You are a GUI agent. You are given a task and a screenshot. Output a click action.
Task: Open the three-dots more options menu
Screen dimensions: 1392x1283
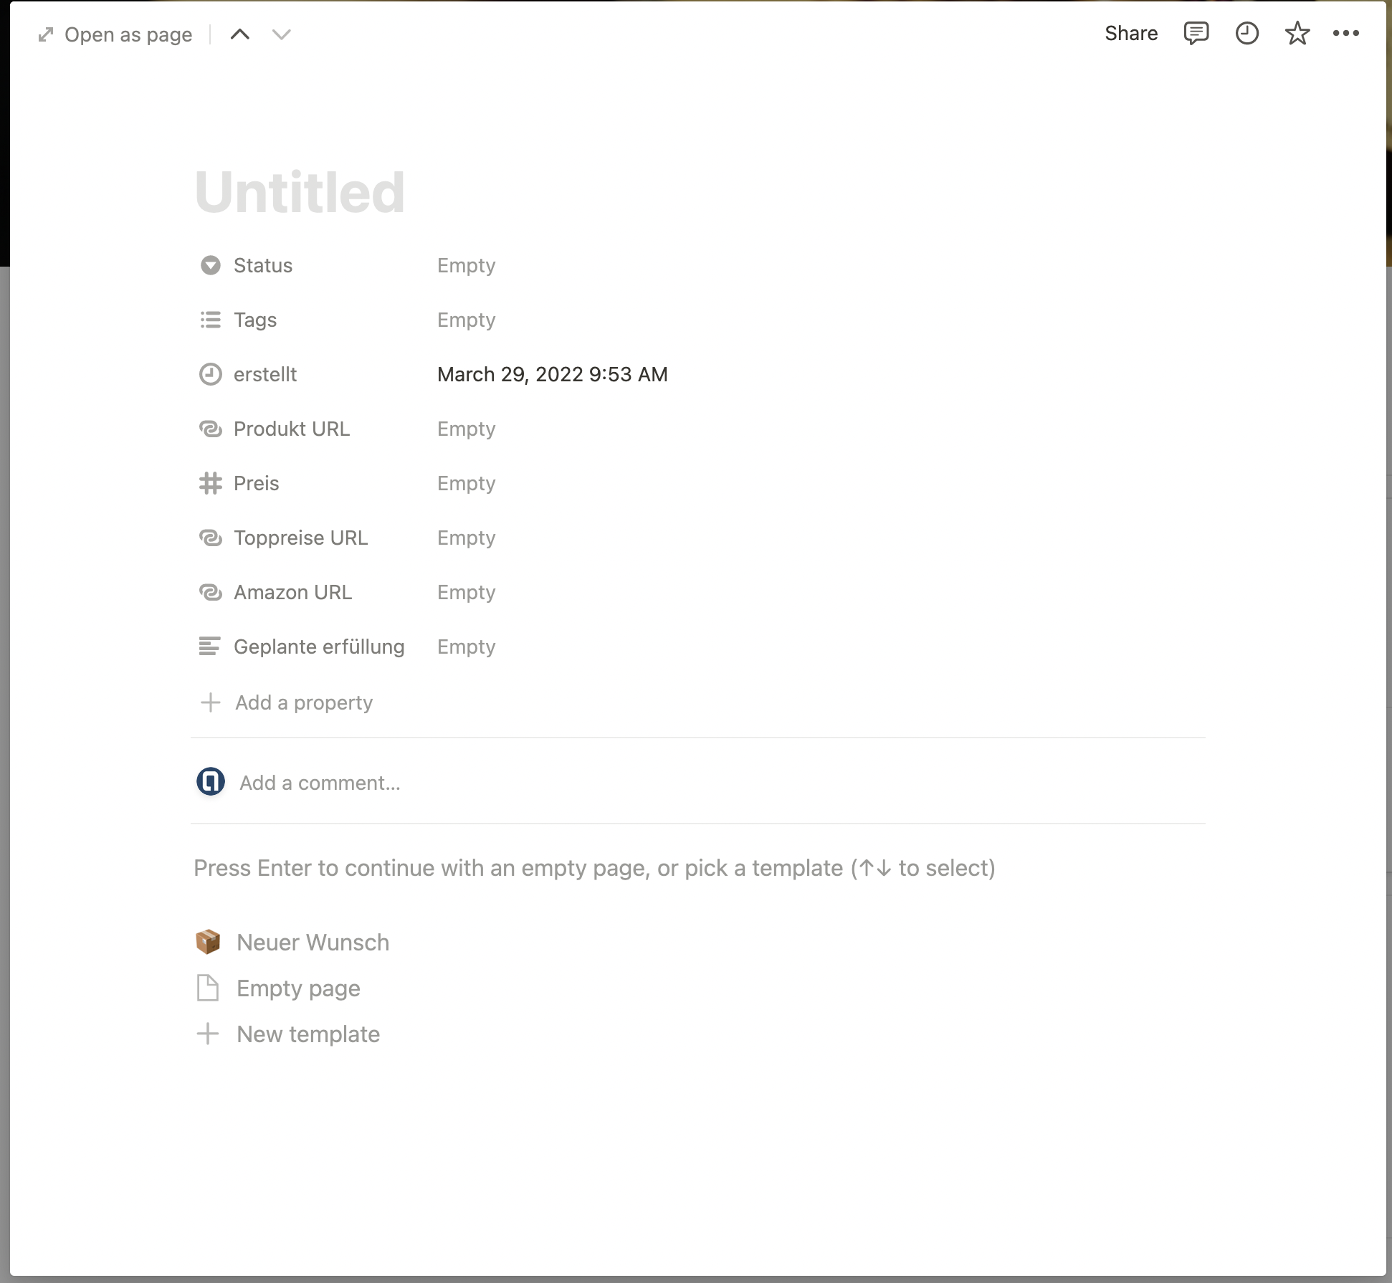pyautogui.click(x=1345, y=34)
